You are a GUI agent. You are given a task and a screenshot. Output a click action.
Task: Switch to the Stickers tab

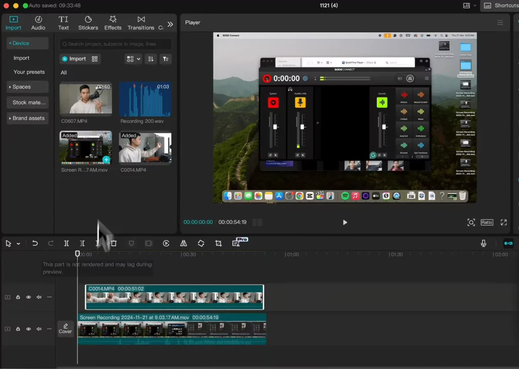[88, 23]
